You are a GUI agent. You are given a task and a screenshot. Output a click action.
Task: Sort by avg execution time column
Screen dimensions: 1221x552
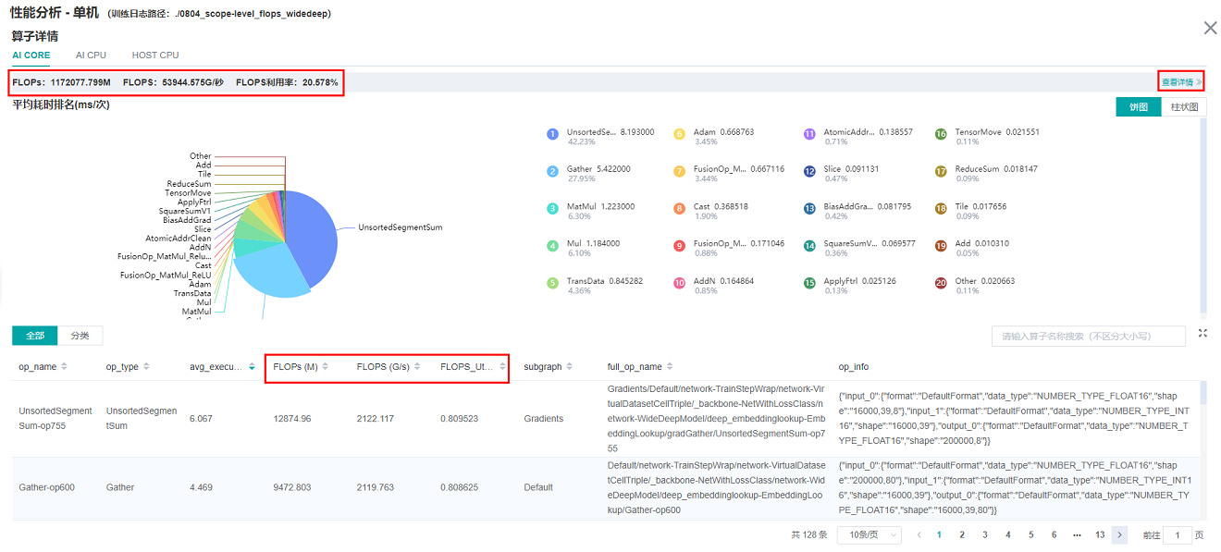252,367
